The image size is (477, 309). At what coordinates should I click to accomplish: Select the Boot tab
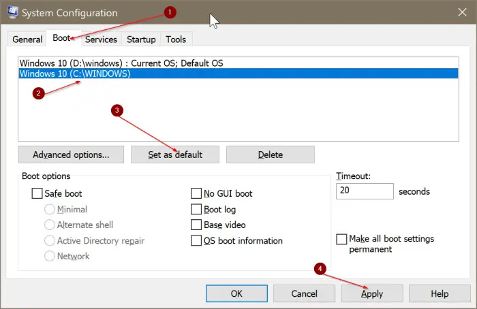click(x=63, y=38)
